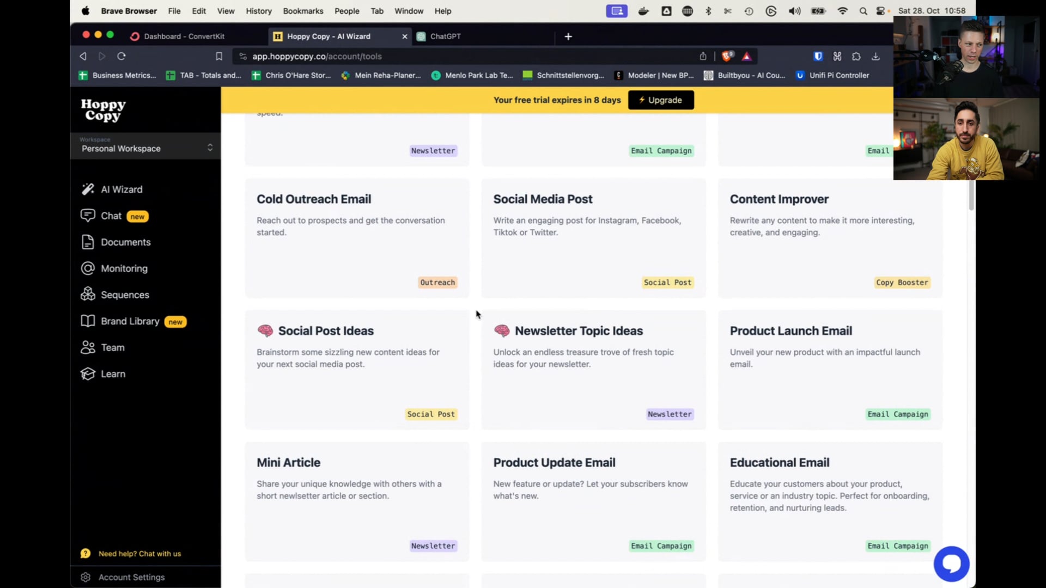The image size is (1046, 588).
Task: Choose the Product Update Email card
Action: (x=593, y=501)
